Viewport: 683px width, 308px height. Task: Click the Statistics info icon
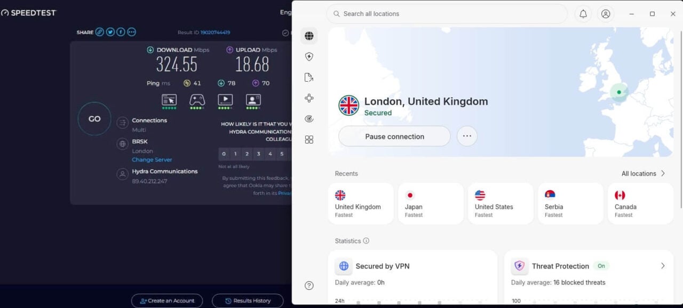[366, 241]
